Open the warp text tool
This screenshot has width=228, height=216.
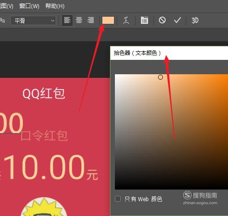(126, 20)
